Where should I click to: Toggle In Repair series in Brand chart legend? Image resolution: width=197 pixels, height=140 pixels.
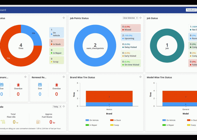pyautogui.click(x=93, y=125)
